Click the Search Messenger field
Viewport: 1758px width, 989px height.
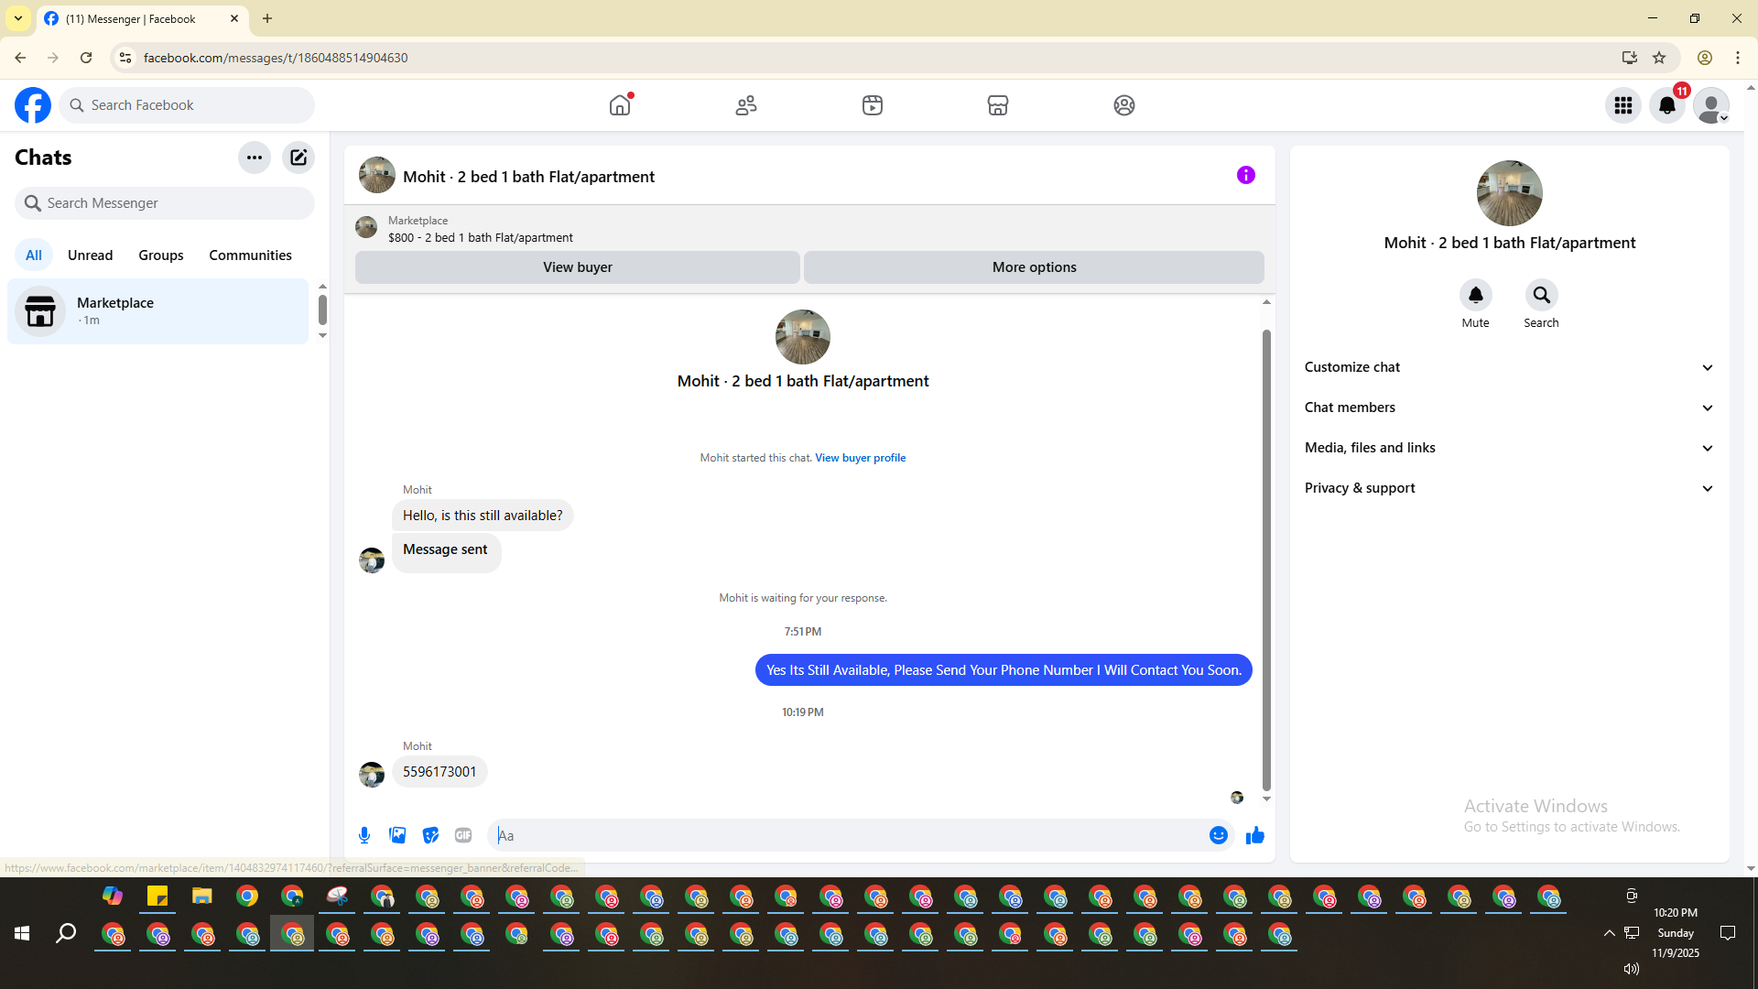coord(165,203)
